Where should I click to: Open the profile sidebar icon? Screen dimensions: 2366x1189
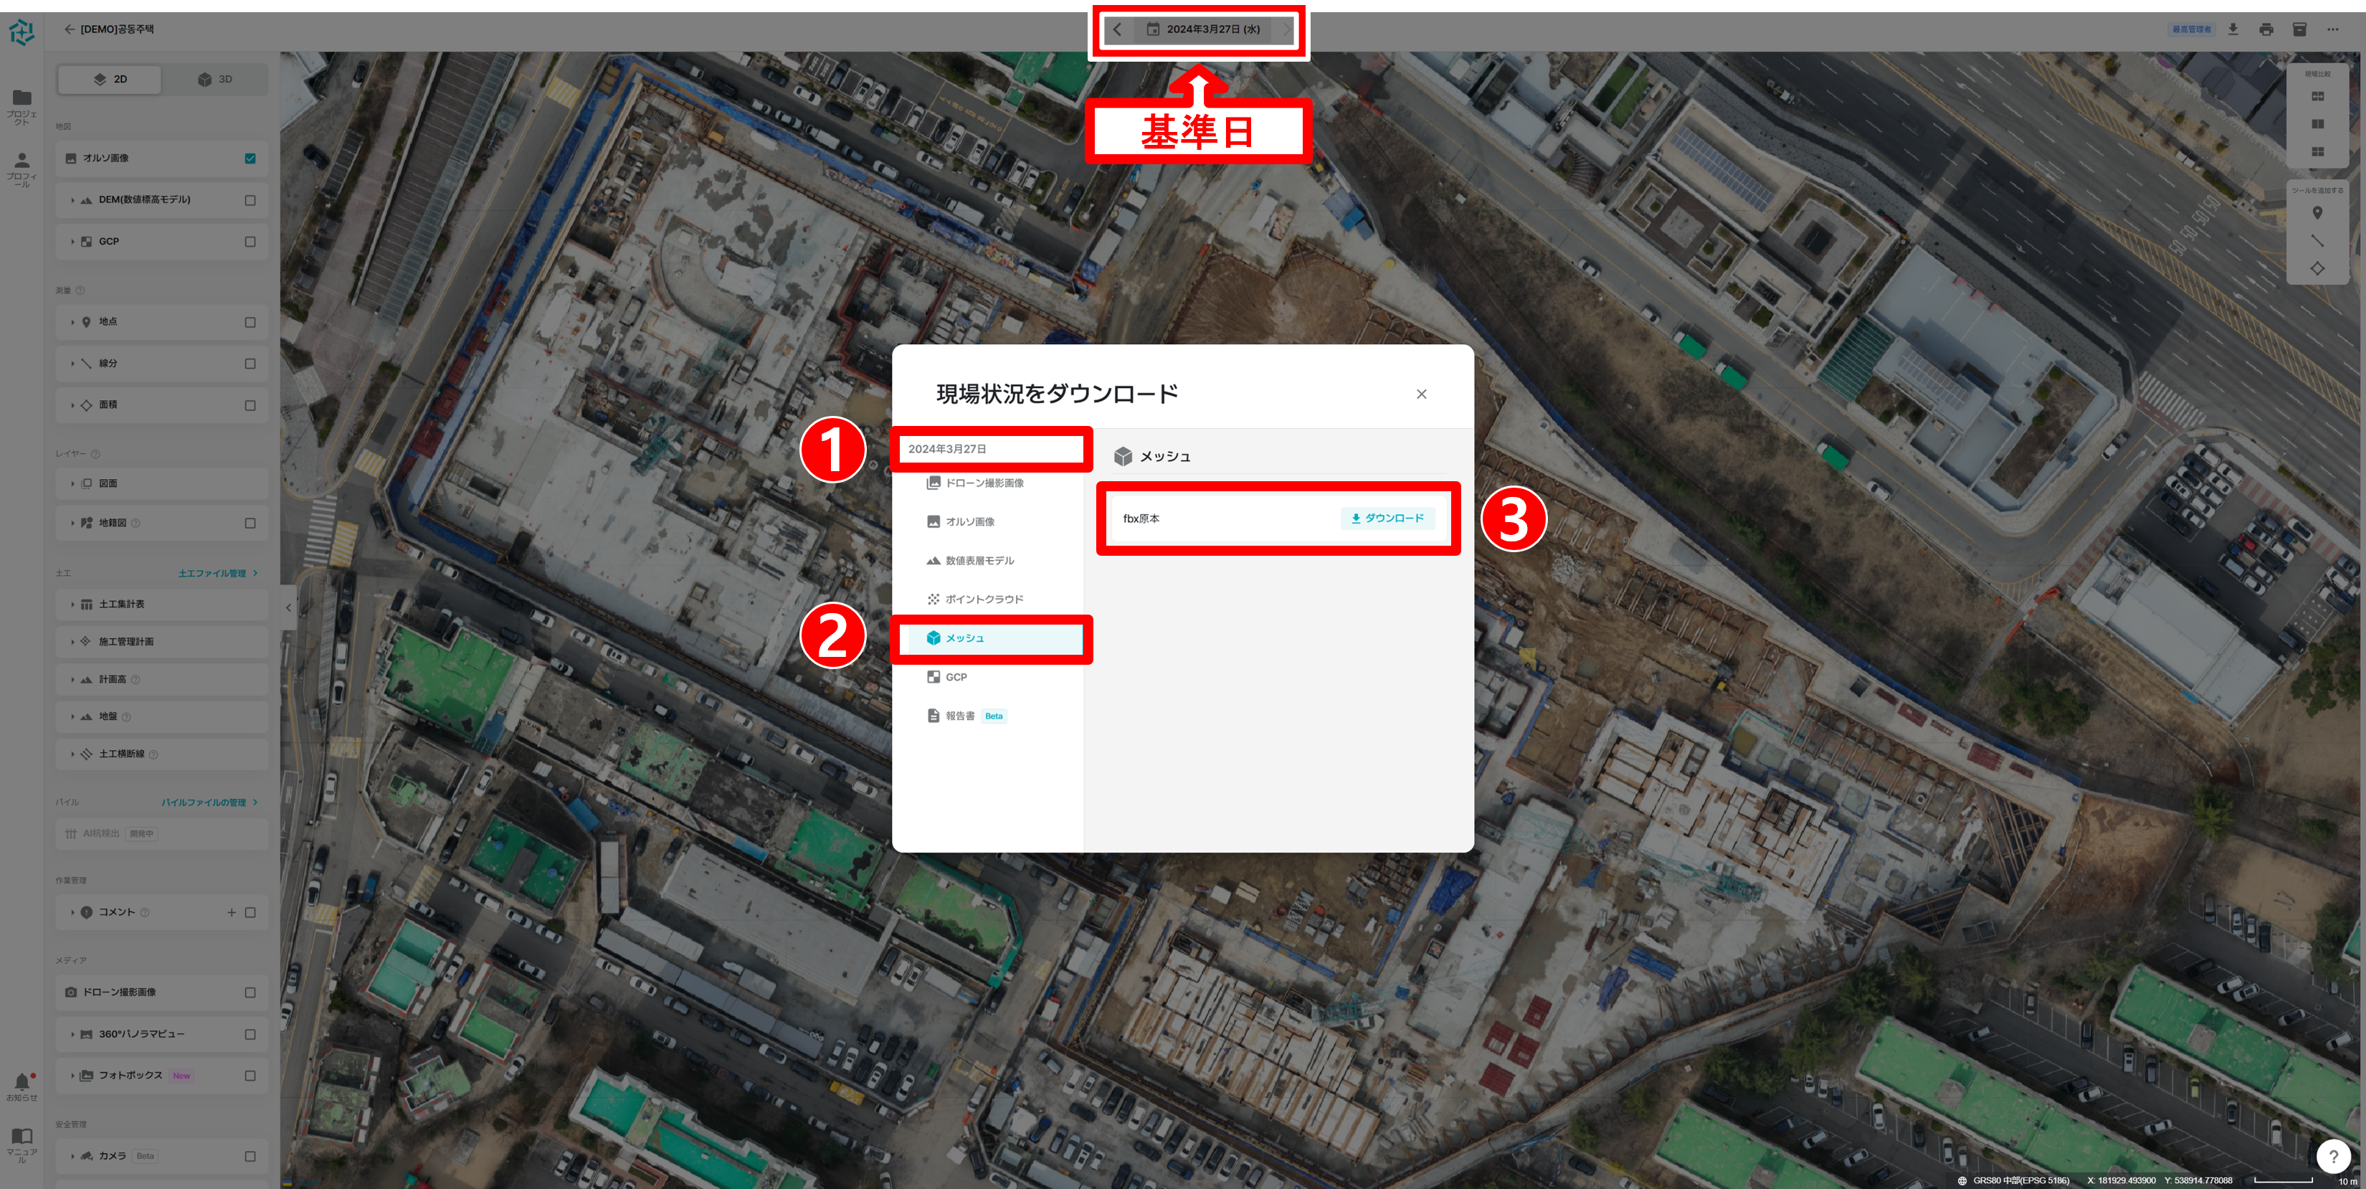(x=22, y=161)
